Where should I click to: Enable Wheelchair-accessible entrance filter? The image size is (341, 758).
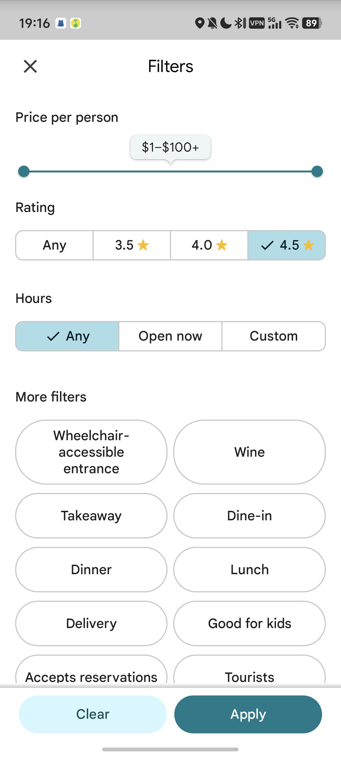91,452
